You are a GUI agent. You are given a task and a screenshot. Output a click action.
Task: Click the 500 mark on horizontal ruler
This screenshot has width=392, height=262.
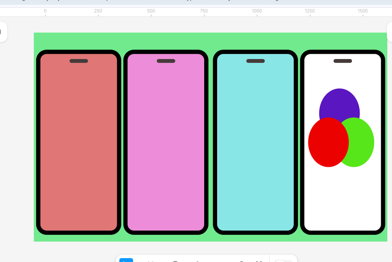(151, 11)
